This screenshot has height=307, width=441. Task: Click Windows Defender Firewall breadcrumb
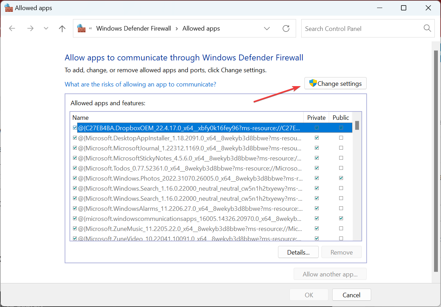tap(133, 28)
